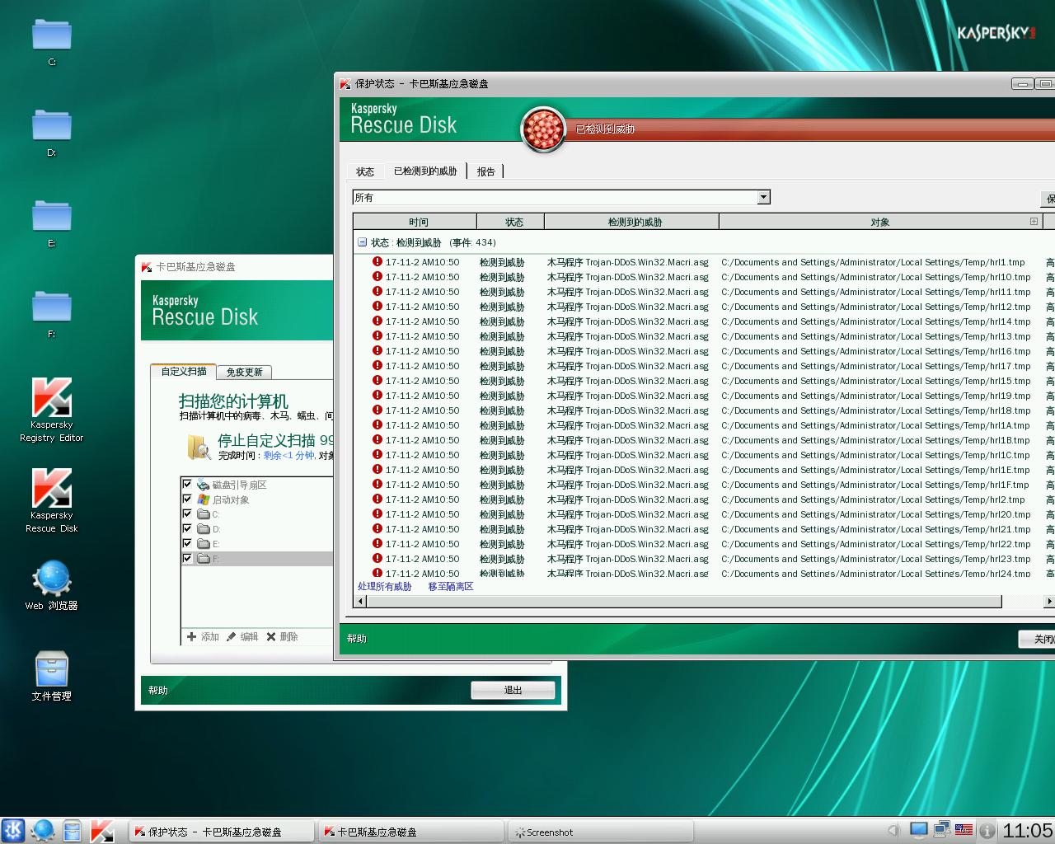Open the E: folder desktop icon

tap(52, 218)
